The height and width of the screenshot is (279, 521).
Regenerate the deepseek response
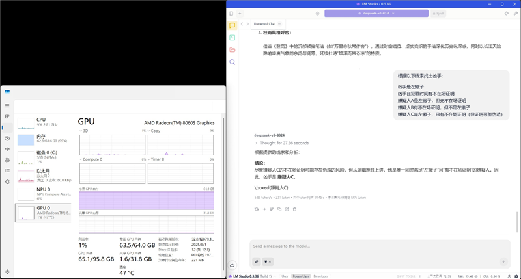click(256, 209)
